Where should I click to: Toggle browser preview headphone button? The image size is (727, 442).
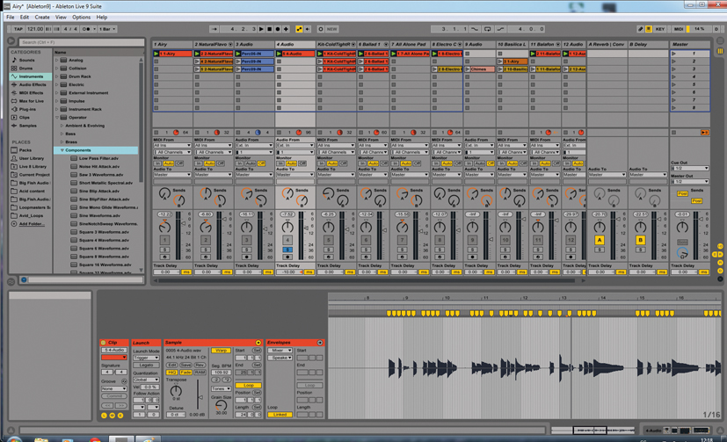coord(24,279)
